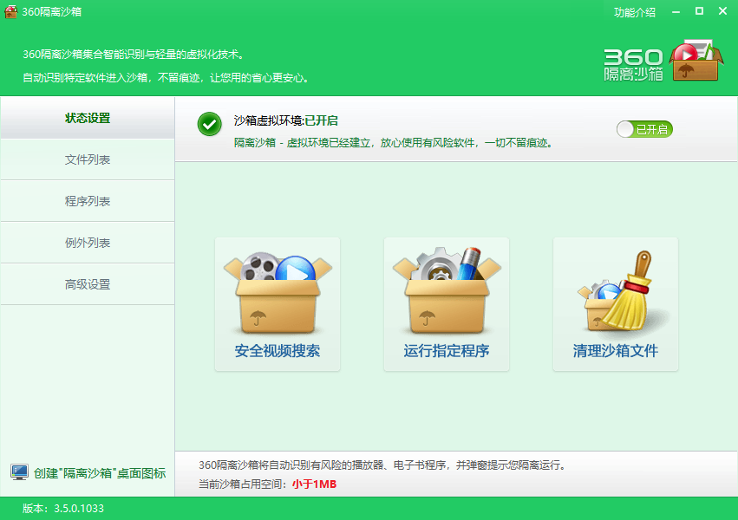This screenshot has height=520, width=738.
Task: Open the 功能介绍 link
Action: click(x=635, y=12)
